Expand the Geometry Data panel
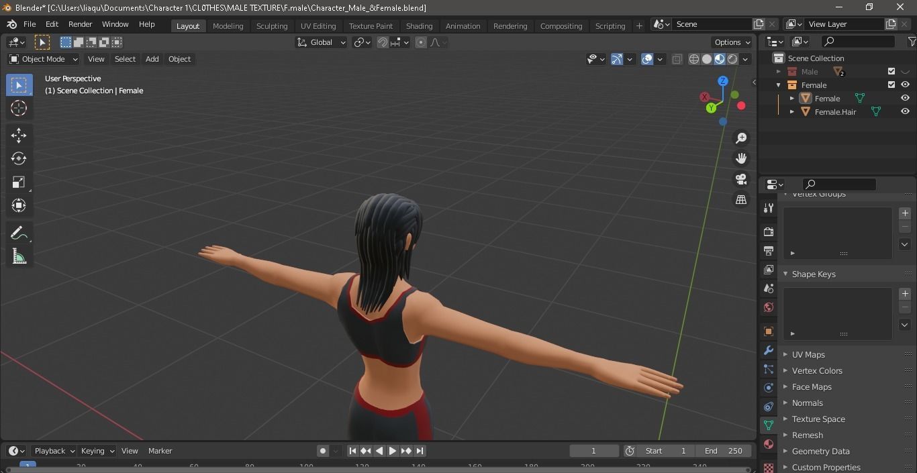This screenshot has height=473, width=917. pyautogui.click(x=820, y=451)
